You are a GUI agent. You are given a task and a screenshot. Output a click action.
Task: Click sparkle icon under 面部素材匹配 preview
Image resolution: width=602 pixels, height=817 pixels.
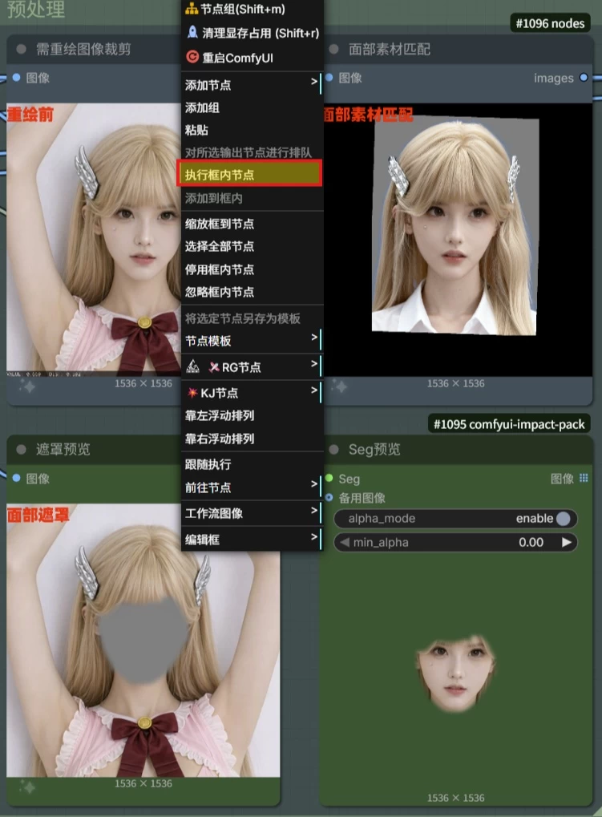(340, 386)
